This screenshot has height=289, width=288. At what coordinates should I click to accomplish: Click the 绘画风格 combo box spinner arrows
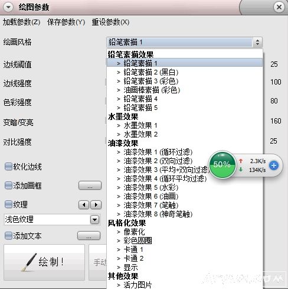257,42
